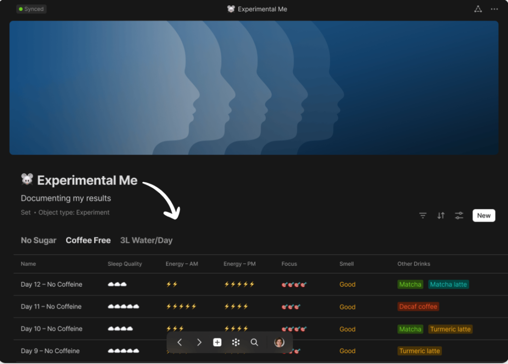Image resolution: width=508 pixels, height=364 pixels.
Task: Open the Day 12 – No Coffeine entry
Action: [52, 284]
